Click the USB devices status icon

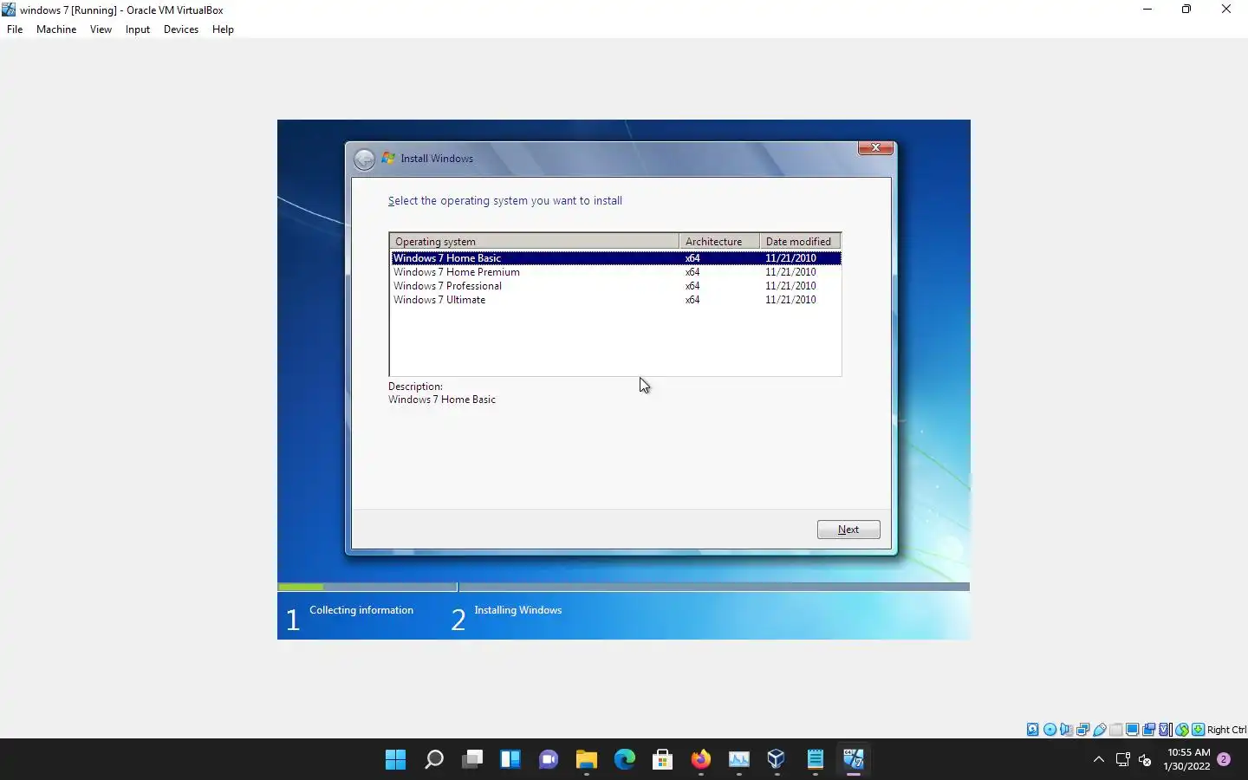pyautogui.click(x=1100, y=730)
